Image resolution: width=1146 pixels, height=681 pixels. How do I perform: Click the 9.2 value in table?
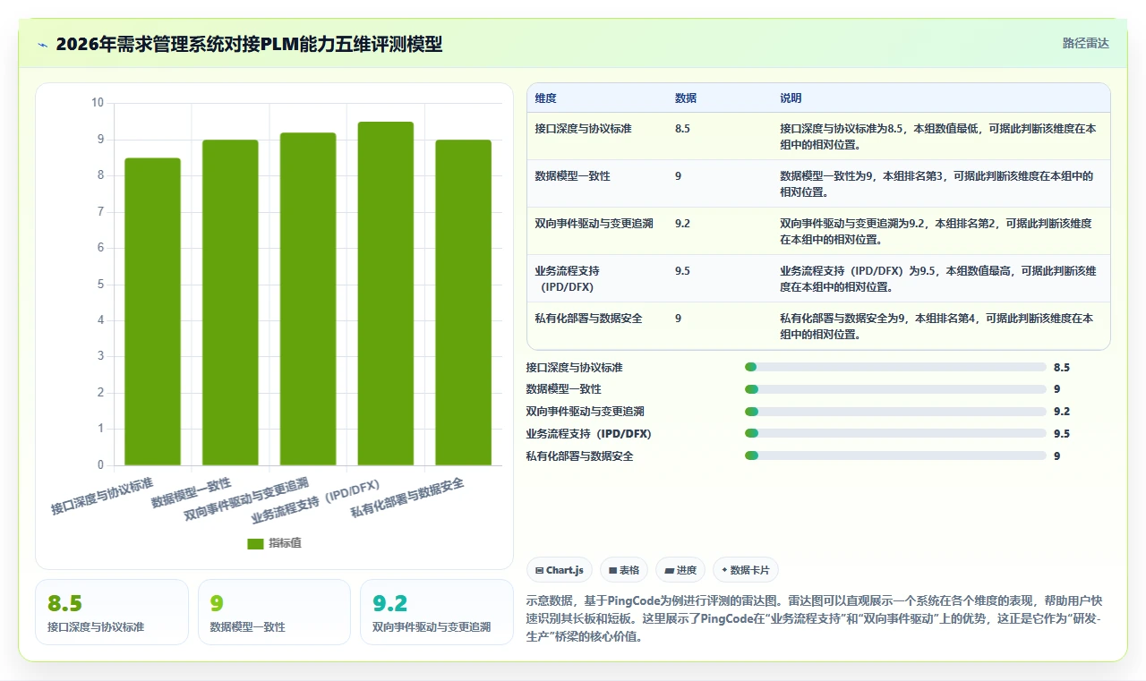click(682, 224)
